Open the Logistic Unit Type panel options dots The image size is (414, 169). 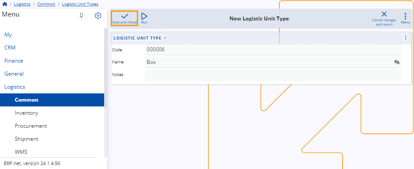coord(406,38)
